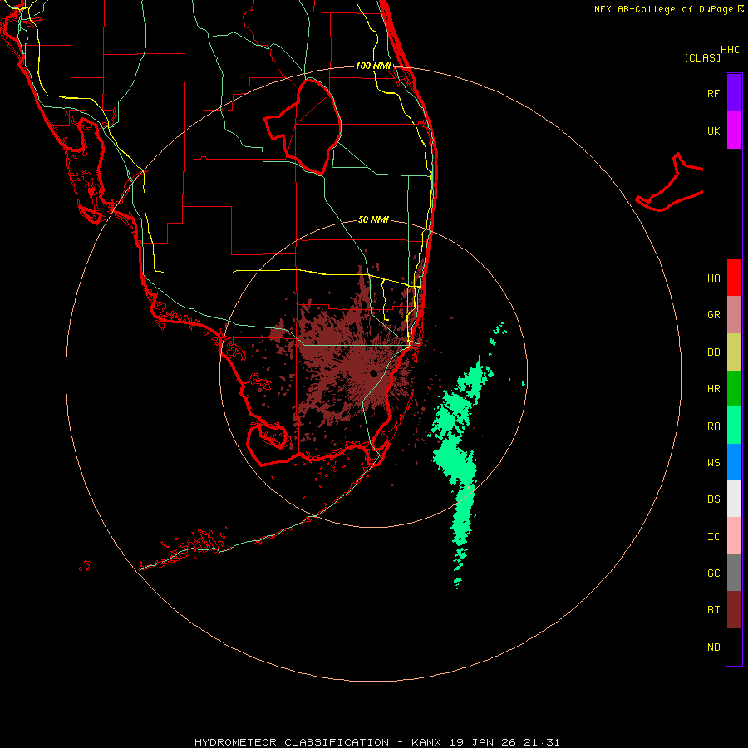Click the WS legend label
This screenshot has width=748, height=748.
click(x=713, y=462)
